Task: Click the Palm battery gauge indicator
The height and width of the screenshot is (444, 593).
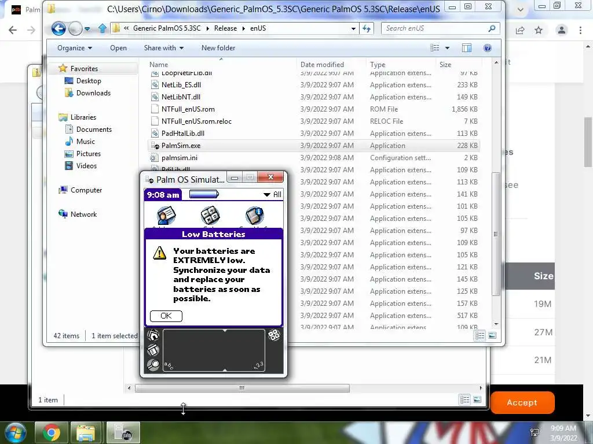Action: 204,194
